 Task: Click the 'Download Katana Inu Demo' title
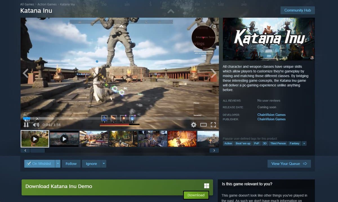(59, 186)
